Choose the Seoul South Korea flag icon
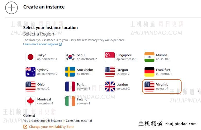201x130 pixels. click(x=70, y=57)
